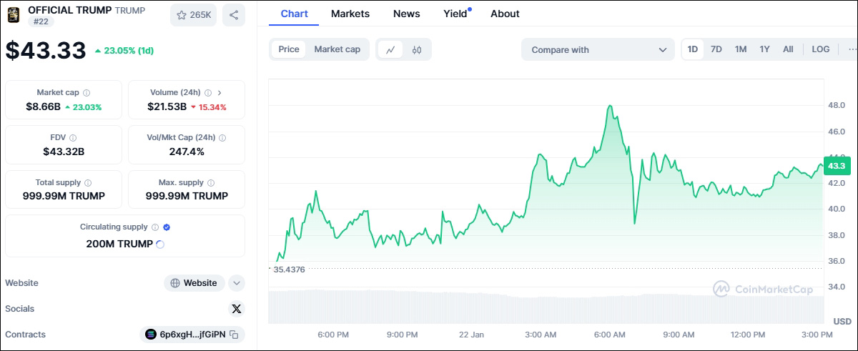This screenshot has height=351, width=858.
Task: Open the News tab
Action: coord(407,14)
